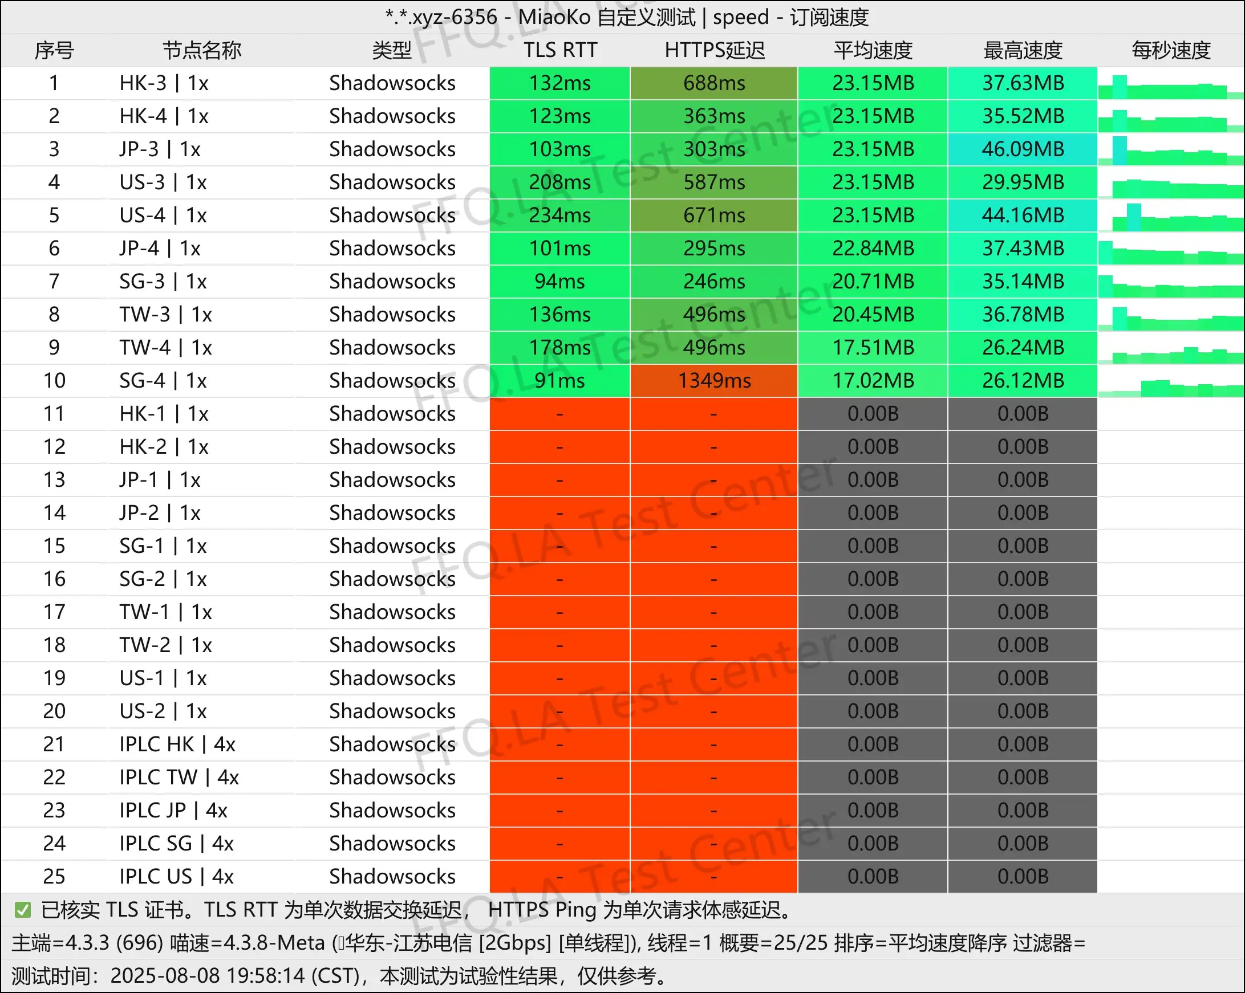
Task: Click row number 13
Action: 54,481
